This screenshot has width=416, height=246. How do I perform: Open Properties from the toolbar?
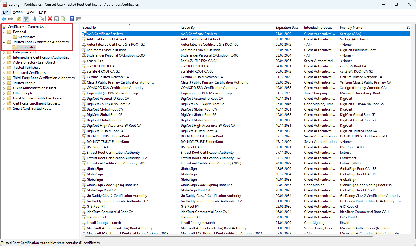point(57,19)
